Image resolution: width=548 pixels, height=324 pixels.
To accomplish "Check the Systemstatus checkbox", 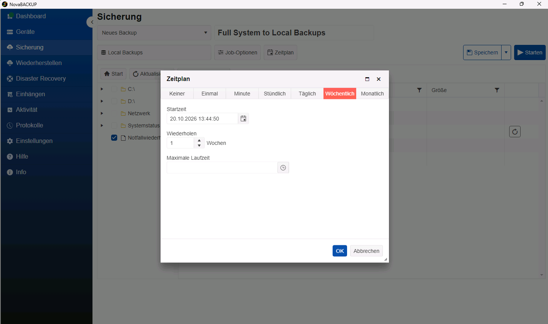I will 114,125.
